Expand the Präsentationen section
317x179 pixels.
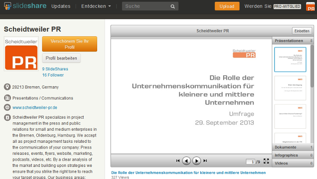tap(293, 41)
